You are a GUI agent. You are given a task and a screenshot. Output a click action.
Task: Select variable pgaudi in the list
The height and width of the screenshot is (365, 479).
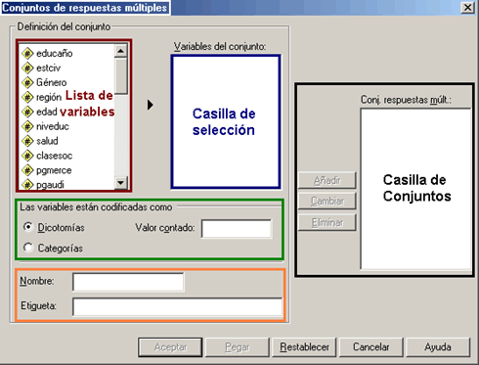(50, 185)
